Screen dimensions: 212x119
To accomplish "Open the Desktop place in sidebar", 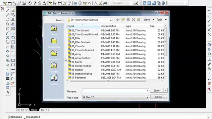I will pos(54,80).
